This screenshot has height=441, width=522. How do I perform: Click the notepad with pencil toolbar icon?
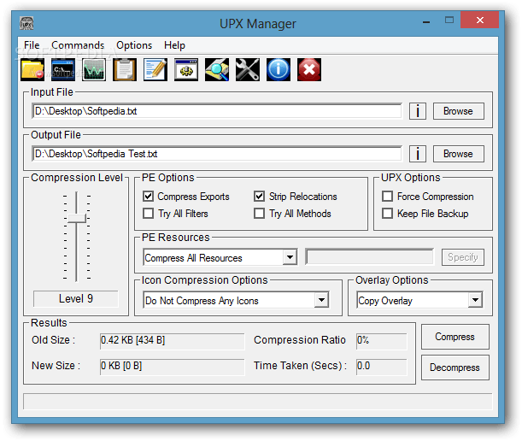tap(155, 69)
